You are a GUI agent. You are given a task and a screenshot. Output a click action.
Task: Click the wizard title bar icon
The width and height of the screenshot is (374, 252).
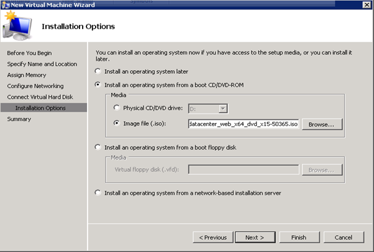(5, 4)
